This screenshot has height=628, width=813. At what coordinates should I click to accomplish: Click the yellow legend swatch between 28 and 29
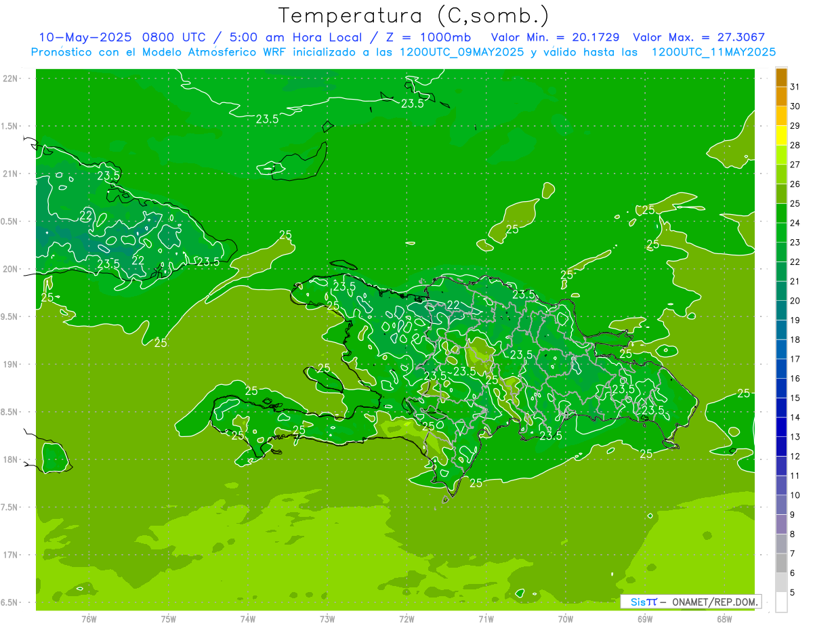tap(781, 135)
